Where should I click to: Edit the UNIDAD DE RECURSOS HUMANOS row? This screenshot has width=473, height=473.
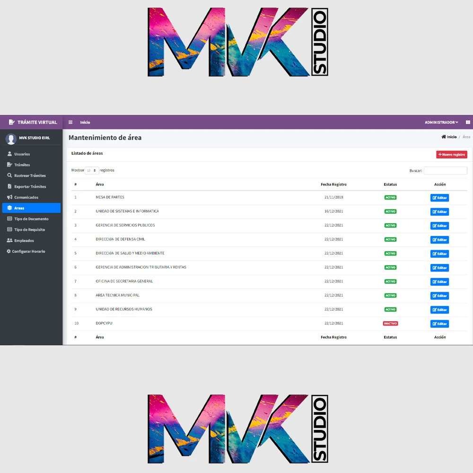tap(439, 310)
